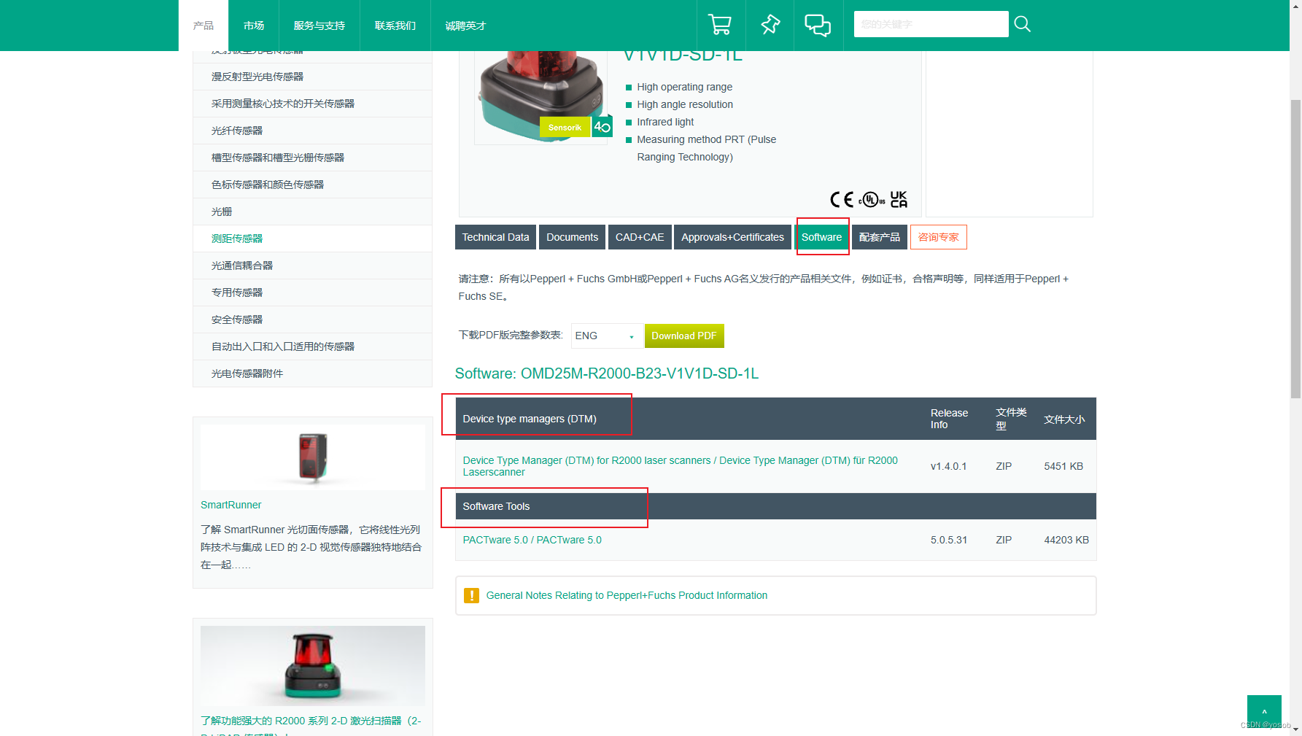Open the ENG language dropdown

tap(607, 336)
